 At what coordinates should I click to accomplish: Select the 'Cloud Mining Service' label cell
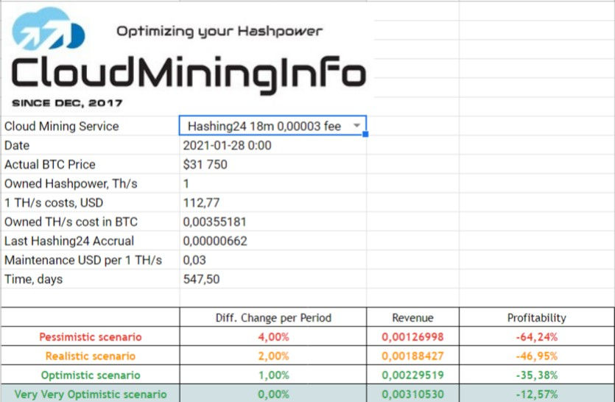[62, 127]
